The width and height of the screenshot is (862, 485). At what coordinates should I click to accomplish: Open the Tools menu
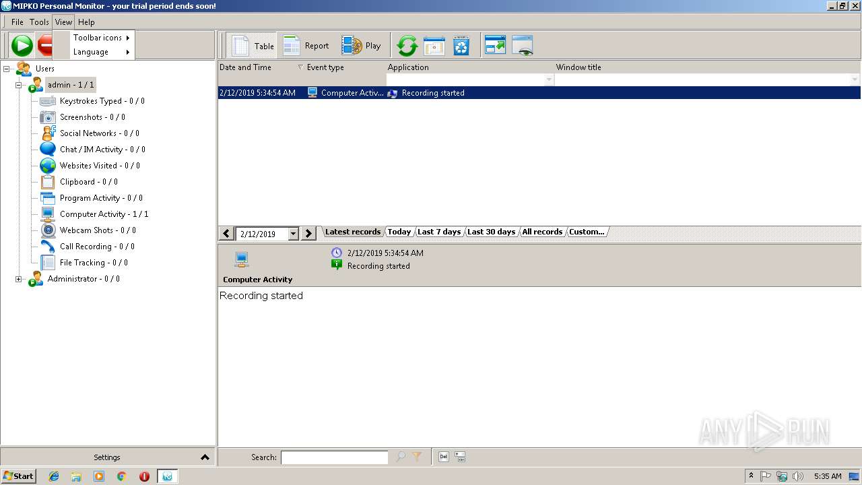click(39, 22)
